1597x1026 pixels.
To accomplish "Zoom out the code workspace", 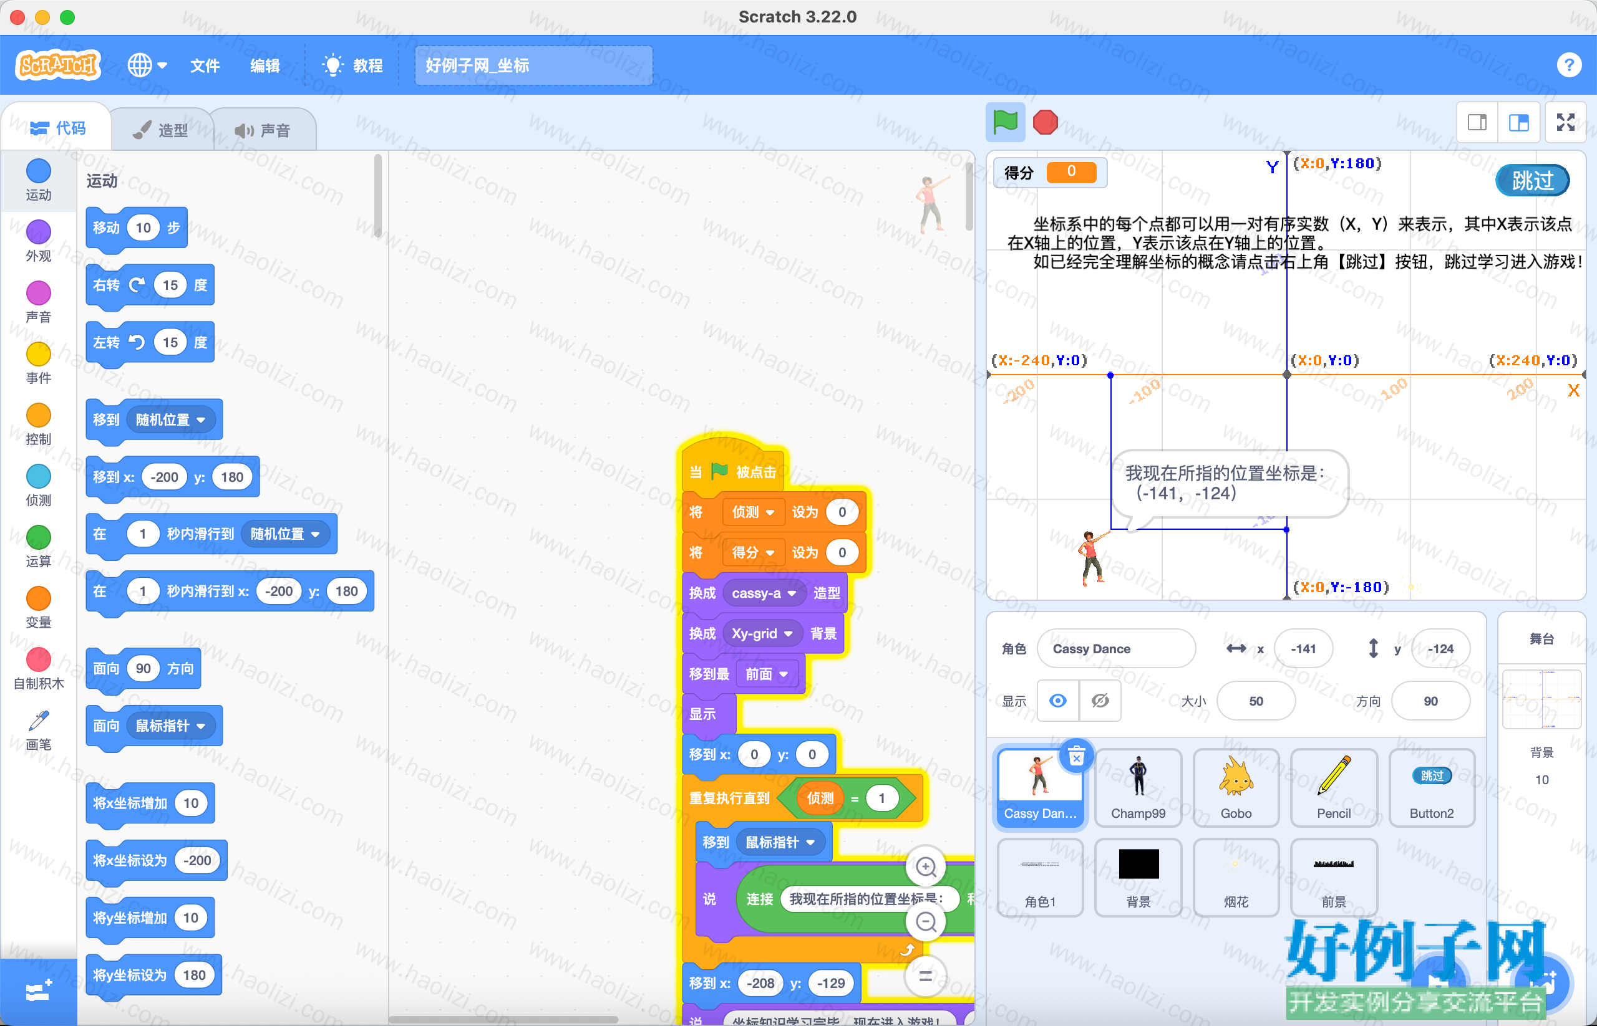I will tap(926, 922).
